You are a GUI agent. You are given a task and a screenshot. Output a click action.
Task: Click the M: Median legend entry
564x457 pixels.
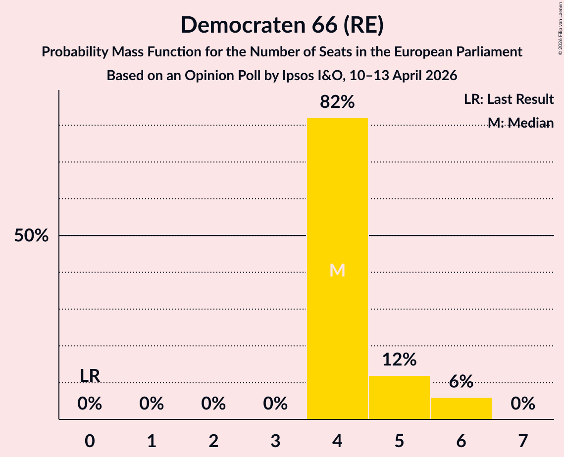tap(520, 123)
